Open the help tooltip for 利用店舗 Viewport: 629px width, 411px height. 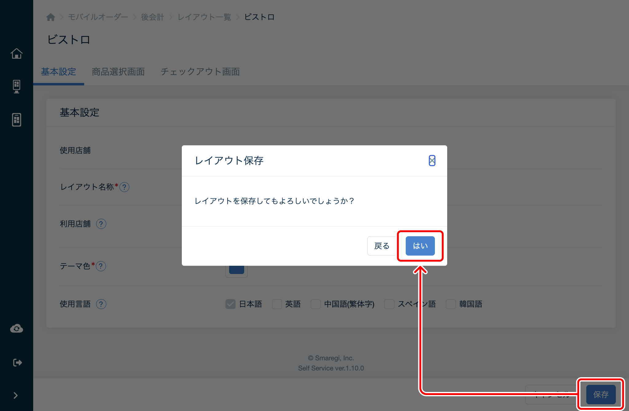(x=101, y=224)
